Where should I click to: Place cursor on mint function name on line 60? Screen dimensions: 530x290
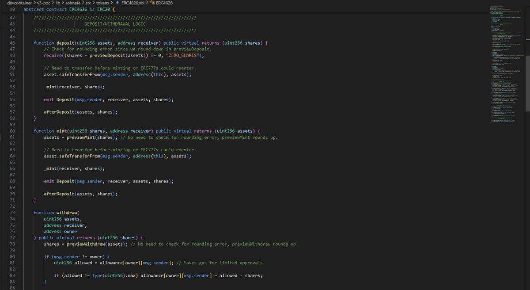click(62, 131)
